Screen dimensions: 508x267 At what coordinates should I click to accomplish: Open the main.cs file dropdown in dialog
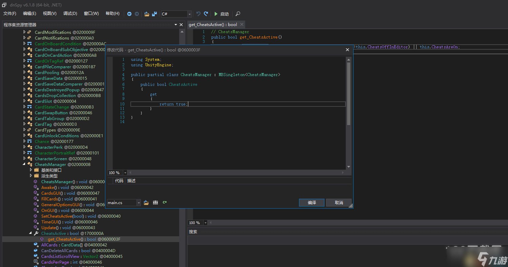pyautogui.click(x=139, y=202)
